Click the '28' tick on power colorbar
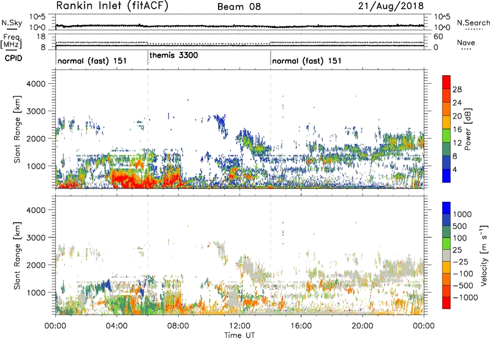The image size is (490, 339). click(x=457, y=89)
